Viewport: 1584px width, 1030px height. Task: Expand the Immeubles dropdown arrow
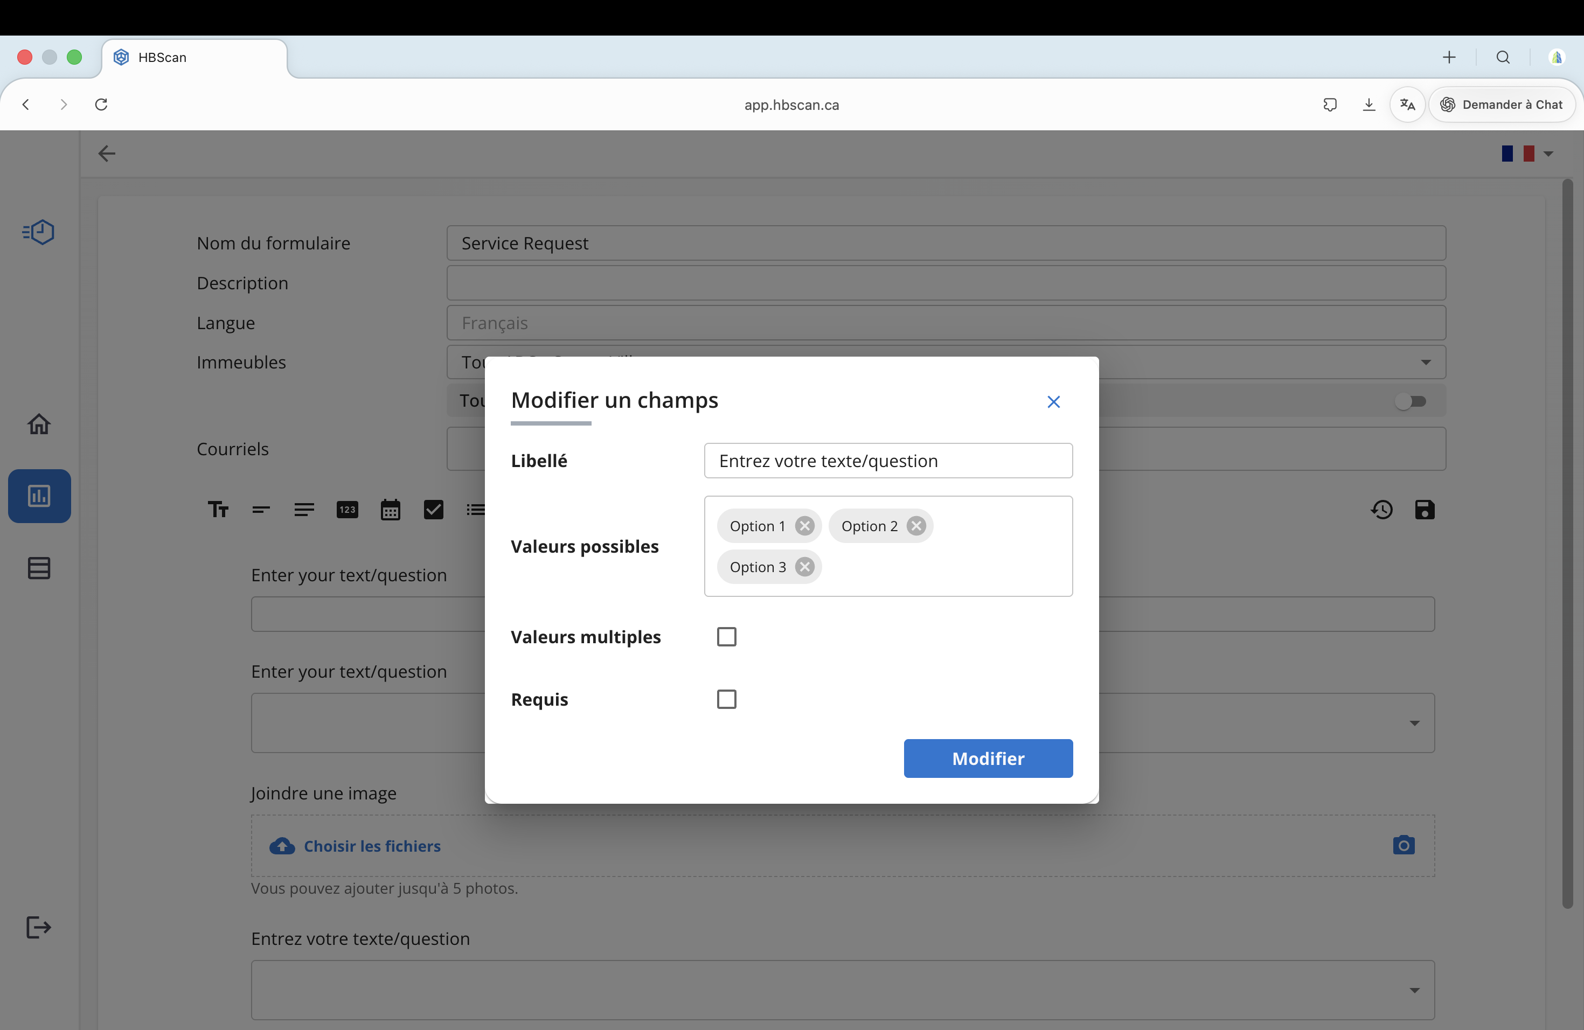1426,363
